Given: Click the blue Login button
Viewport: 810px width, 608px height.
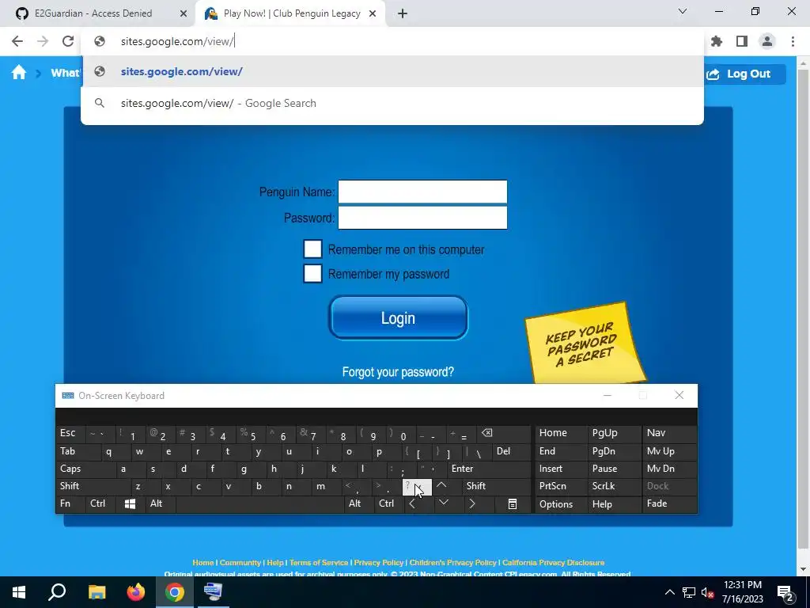Looking at the screenshot, I should pos(398,318).
